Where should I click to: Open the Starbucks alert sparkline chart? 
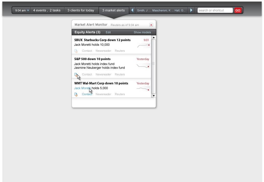click(x=143, y=46)
